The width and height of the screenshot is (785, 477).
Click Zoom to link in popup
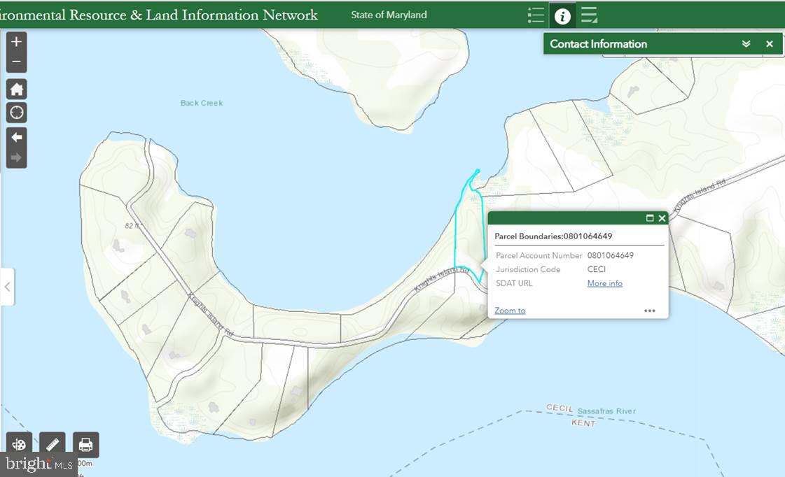(510, 311)
